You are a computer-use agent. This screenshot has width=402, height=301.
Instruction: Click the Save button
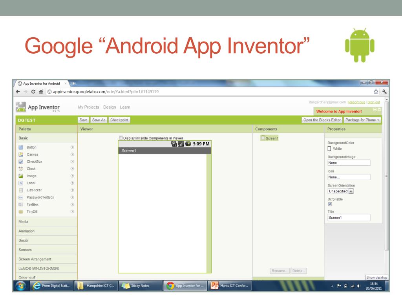coord(83,120)
